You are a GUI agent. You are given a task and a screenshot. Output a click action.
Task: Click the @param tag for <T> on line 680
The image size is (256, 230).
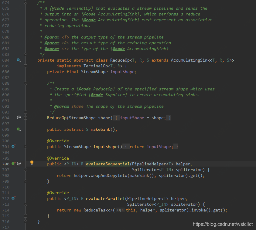tap(52, 37)
